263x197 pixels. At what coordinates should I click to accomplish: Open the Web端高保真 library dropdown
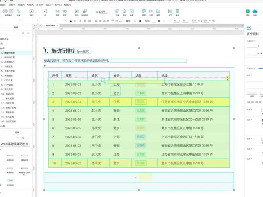(15, 144)
